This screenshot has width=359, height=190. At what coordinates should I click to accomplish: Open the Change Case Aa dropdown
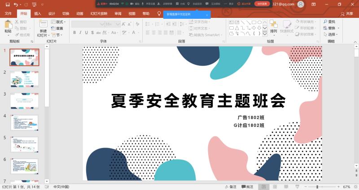pos(114,33)
